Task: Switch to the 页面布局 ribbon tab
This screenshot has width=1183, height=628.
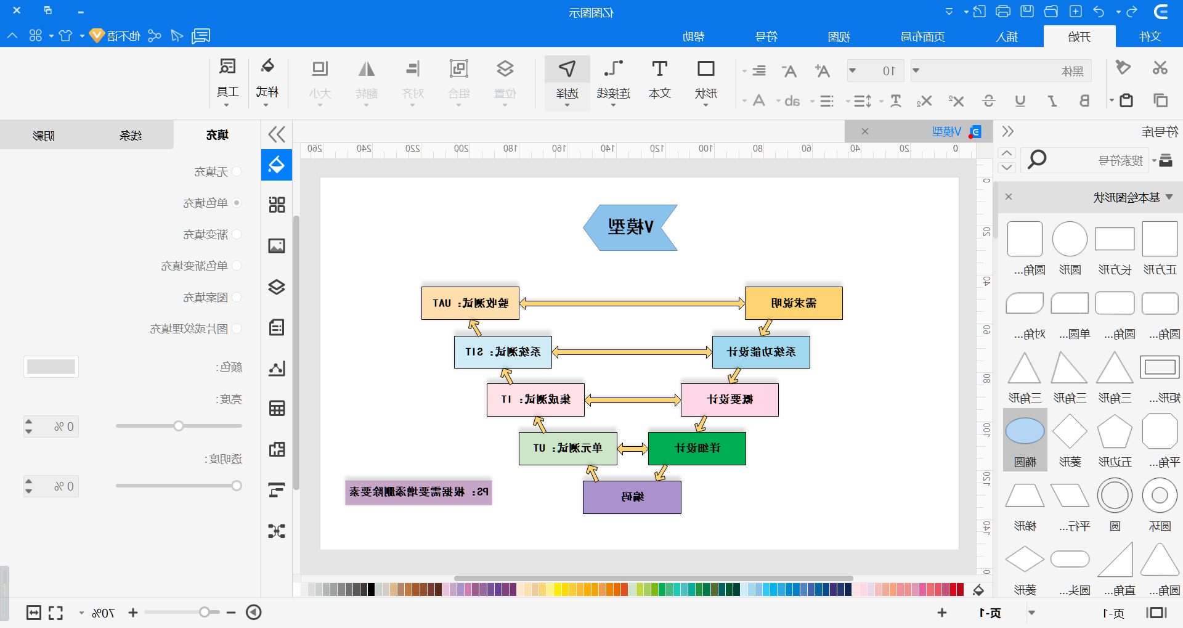Action: coord(922,36)
